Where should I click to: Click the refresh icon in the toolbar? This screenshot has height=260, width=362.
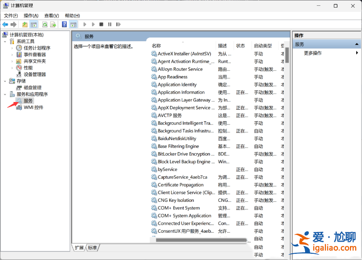[45, 24]
